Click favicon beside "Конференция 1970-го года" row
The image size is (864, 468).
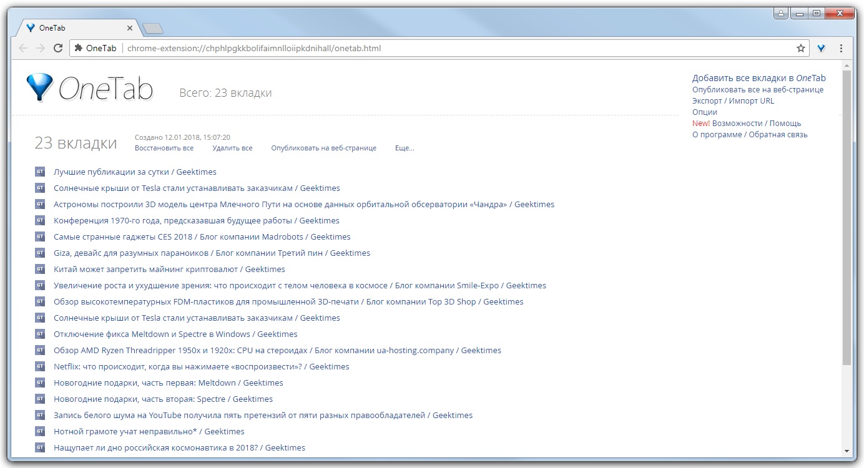coord(40,220)
